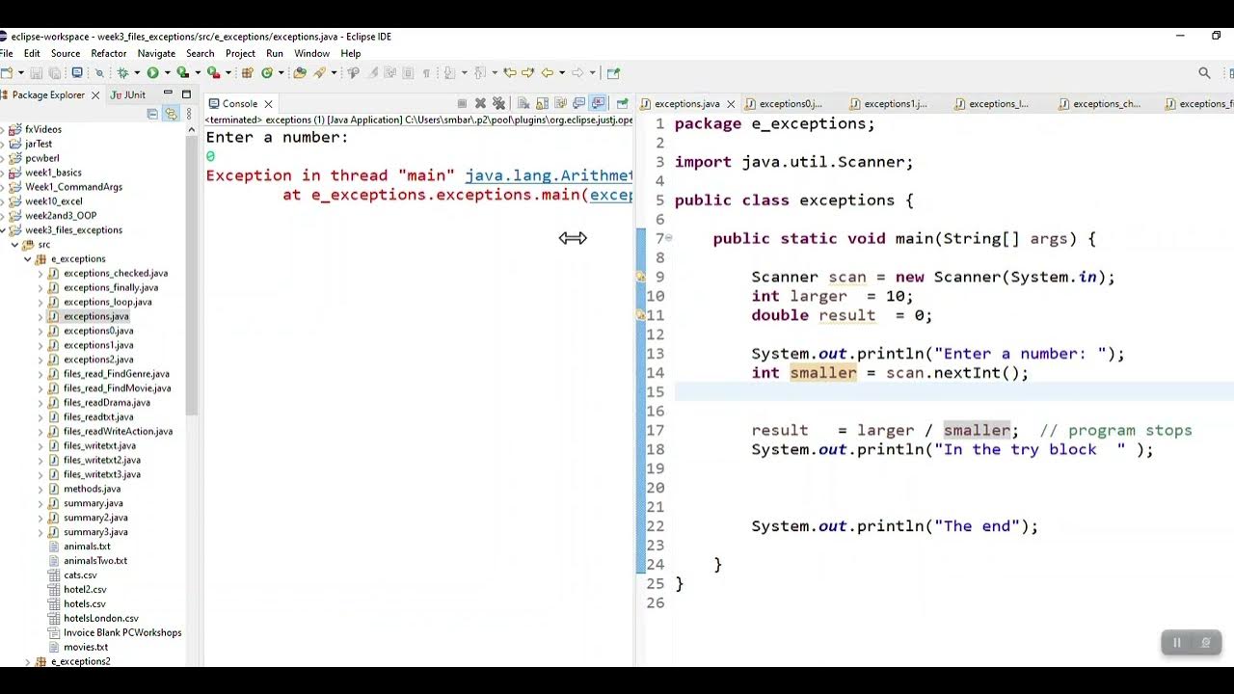Viewport: 1234px width, 694px height.
Task: Collapse the week3_files_exceptions project
Action: (x=4, y=230)
